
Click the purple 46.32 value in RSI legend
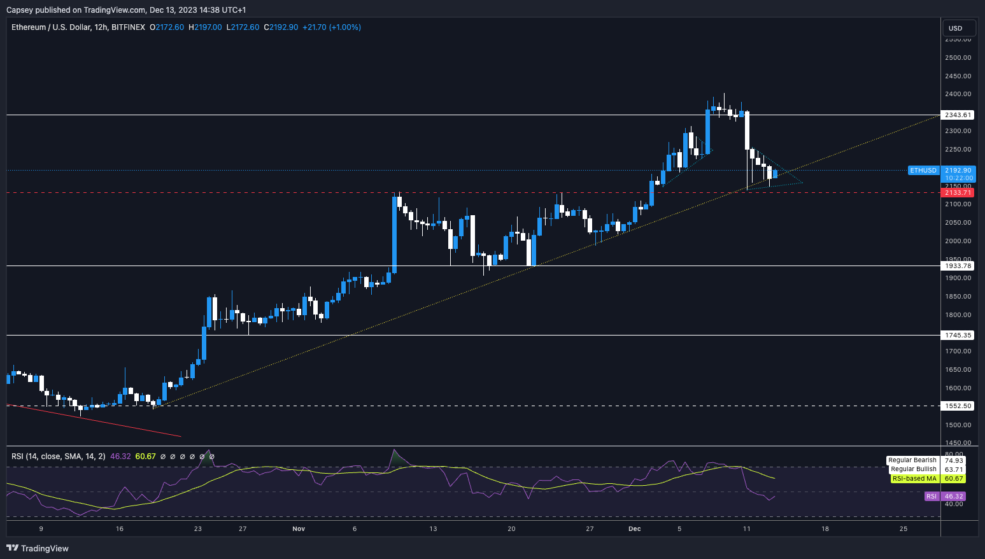(120, 456)
